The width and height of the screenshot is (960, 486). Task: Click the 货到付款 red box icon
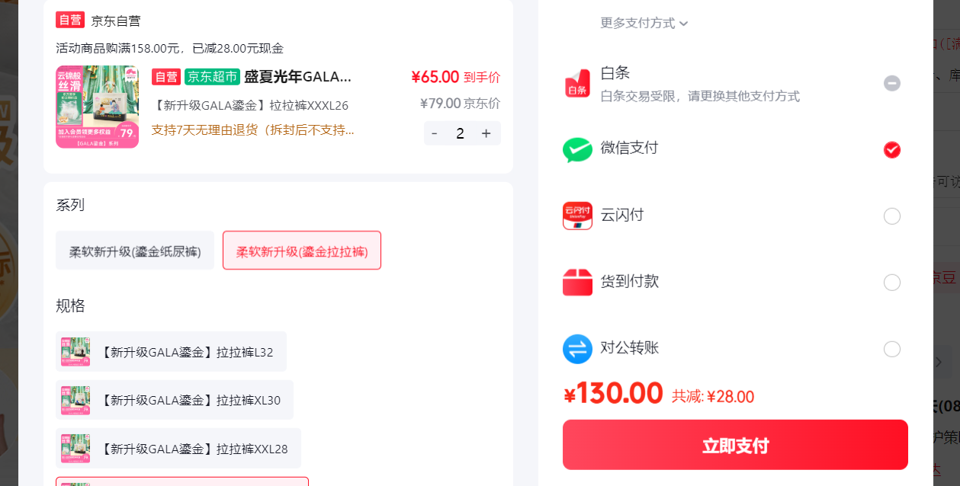click(x=577, y=282)
